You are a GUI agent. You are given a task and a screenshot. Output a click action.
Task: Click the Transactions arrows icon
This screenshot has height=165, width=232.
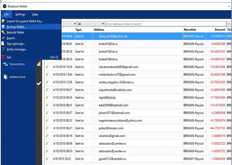tap(6, 64)
